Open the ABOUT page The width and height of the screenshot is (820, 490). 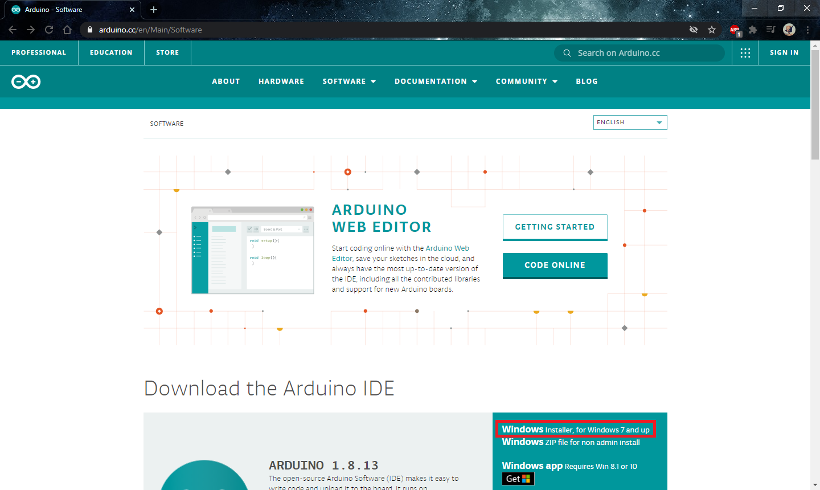pos(226,81)
